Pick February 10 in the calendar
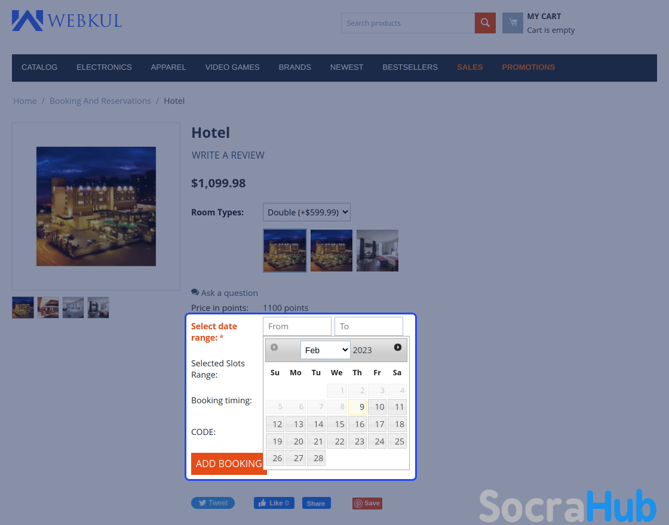 pyautogui.click(x=377, y=407)
